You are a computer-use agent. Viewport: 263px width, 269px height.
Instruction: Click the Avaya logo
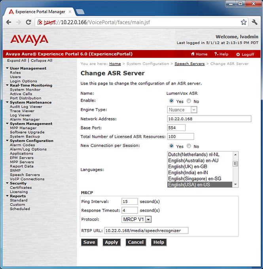[29, 40]
